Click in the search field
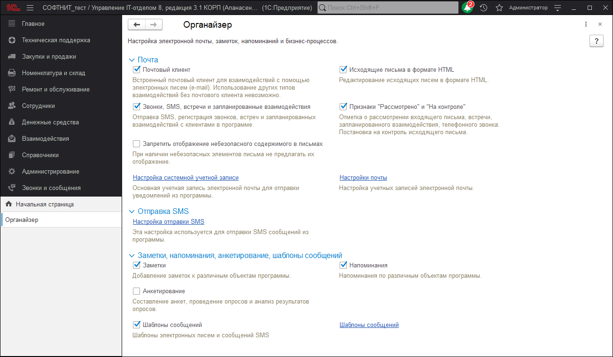This screenshot has height=357, width=613. click(x=390, y=8)
